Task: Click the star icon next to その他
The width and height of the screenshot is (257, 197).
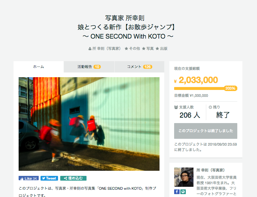Action: click(x=126, y=48)
